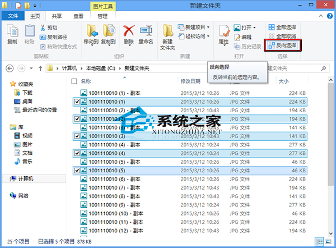Click Paste shortcut (粘贴快捷方式)

point(58,47)
